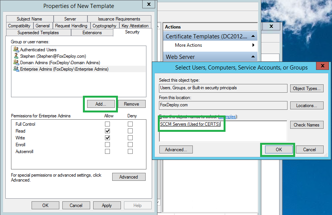The width and height of the screenshot is (332, 215).
Task: Open More Actions in Actions pane
Action: click(x=210, y=45)
